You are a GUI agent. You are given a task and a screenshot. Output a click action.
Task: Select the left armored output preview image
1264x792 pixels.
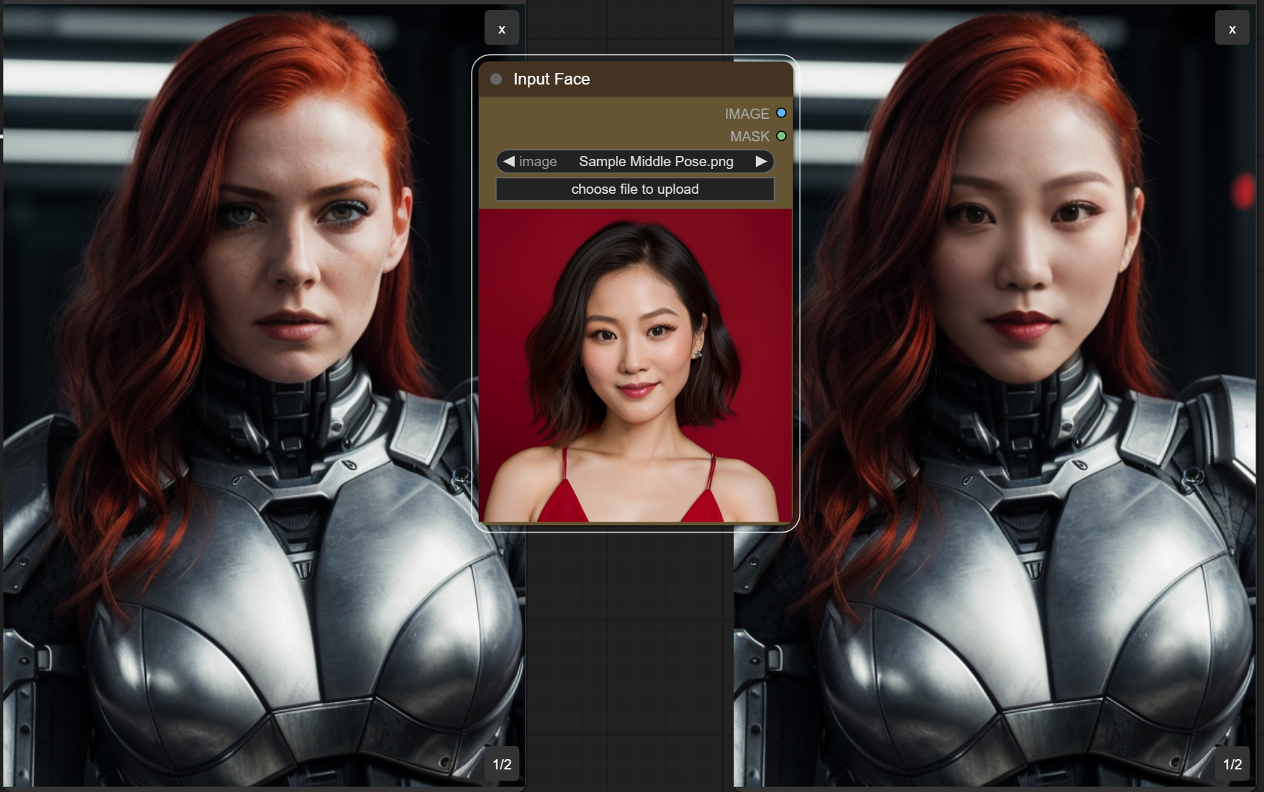click(x=262, y=437)
